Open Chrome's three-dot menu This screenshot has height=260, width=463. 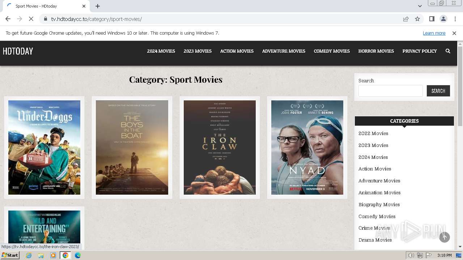coord(455,19)
